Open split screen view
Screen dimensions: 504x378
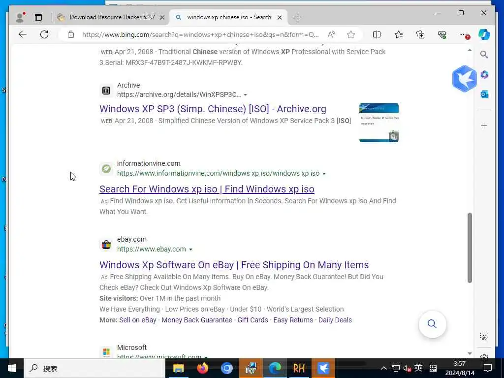click(x=377, y=34)
